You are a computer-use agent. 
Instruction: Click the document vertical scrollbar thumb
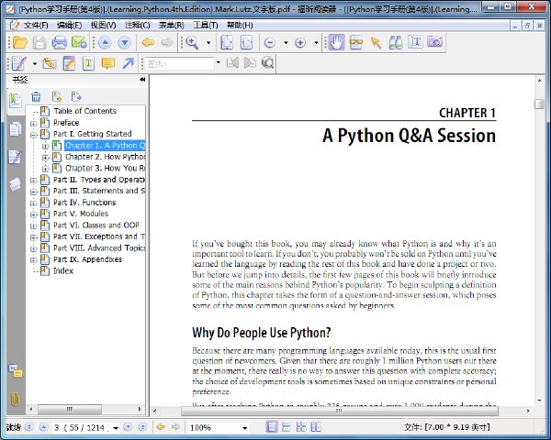539,104
